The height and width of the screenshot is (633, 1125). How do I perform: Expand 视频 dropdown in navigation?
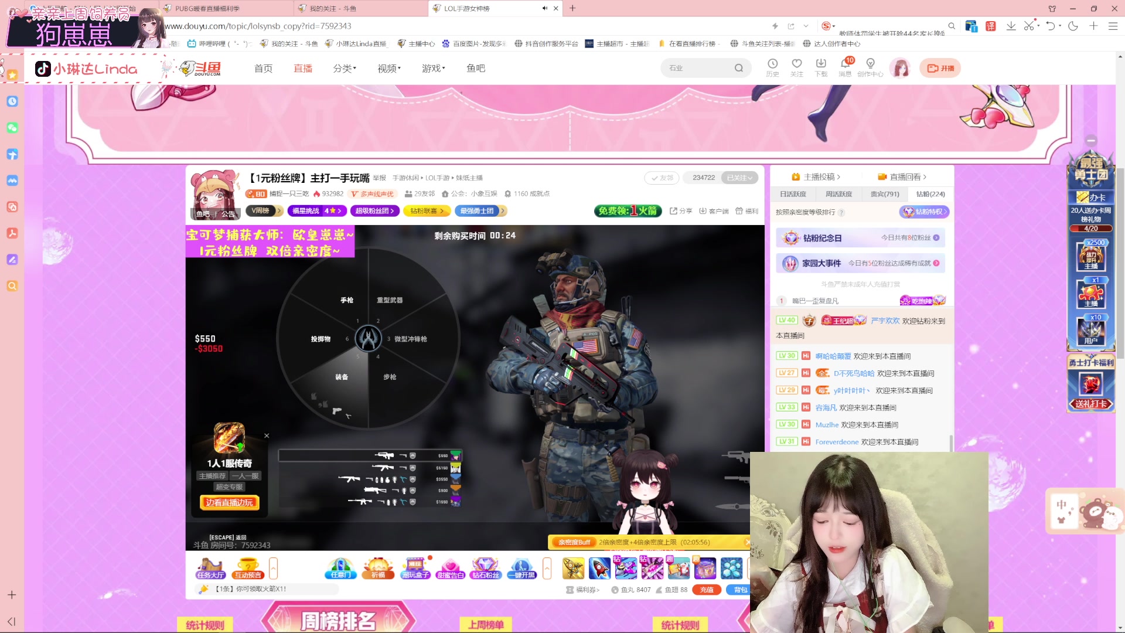coord(389,69)
